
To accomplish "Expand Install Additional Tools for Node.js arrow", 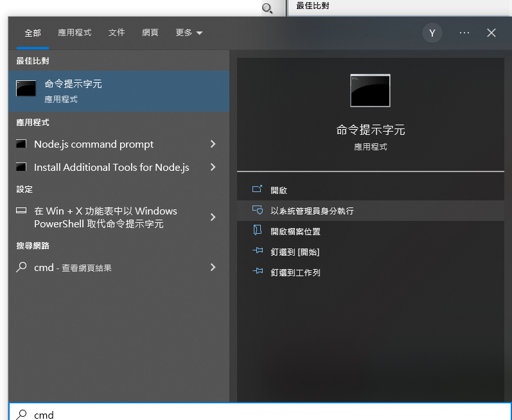I will point(213,168).
